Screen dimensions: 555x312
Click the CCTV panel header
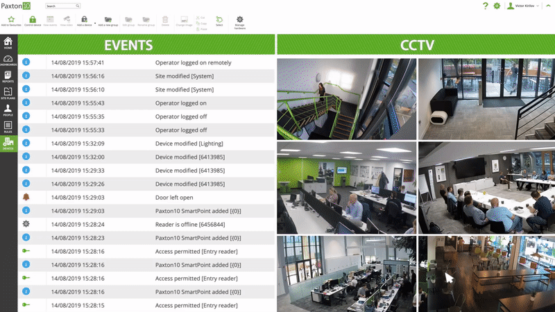pos(416,44)
